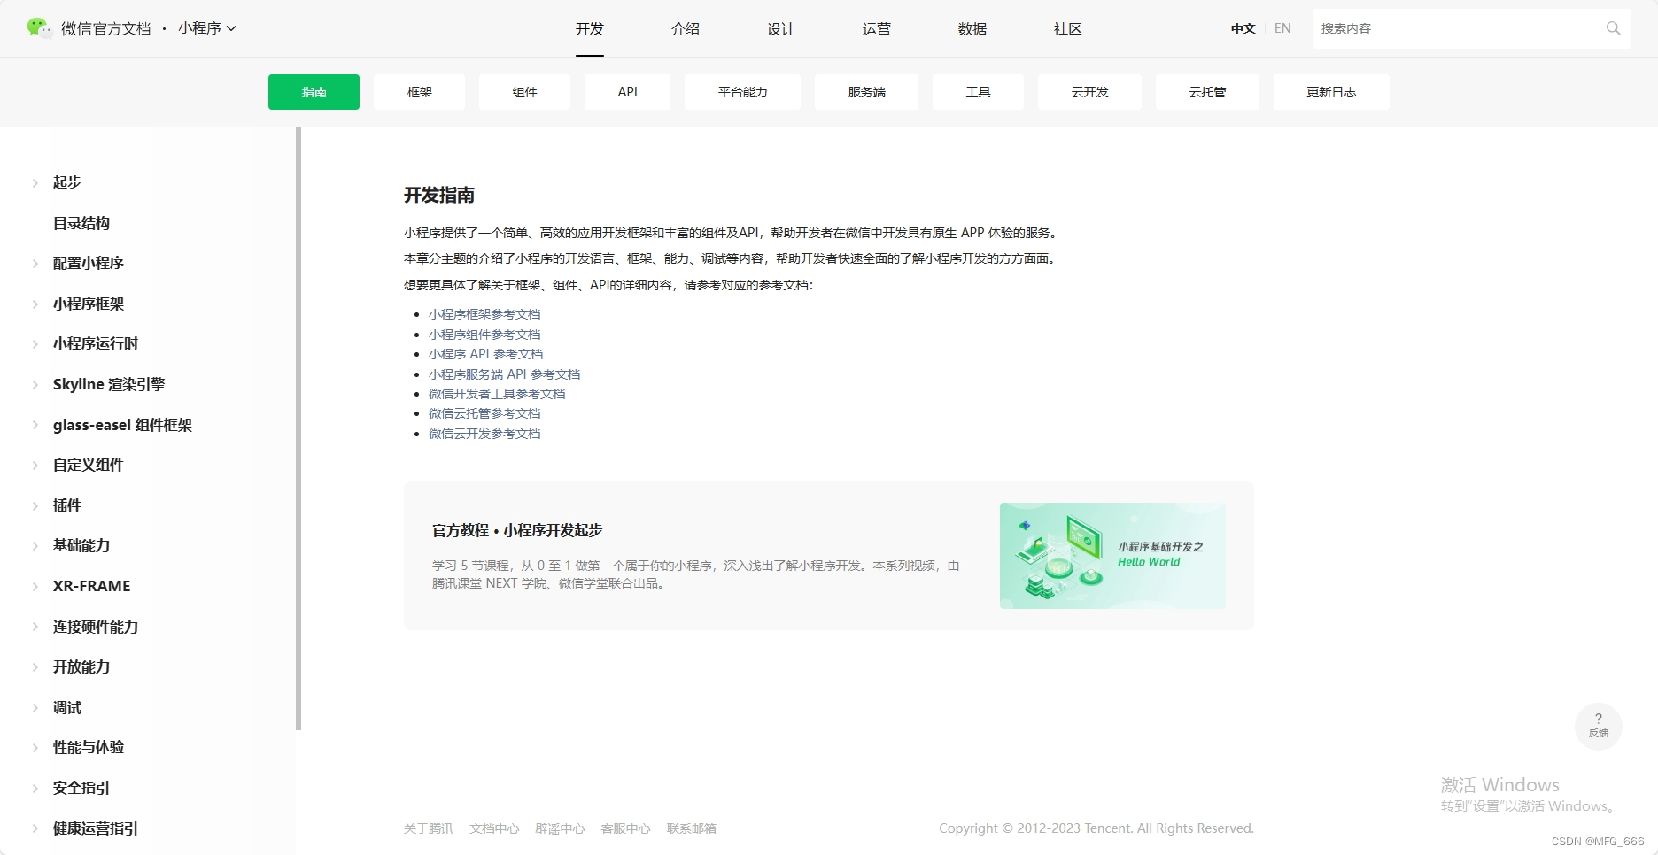Expand the Skyline 渲染引擎 section
Viewport: 1658px width, 855px height.
click(35, 384)
